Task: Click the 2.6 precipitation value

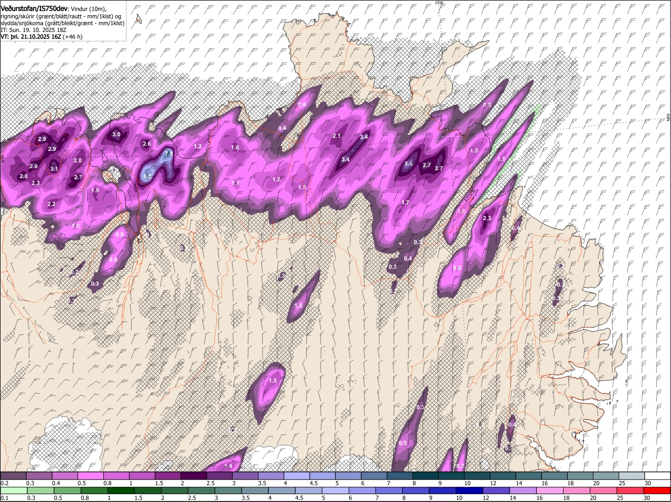Action: [x=147, y=144]
